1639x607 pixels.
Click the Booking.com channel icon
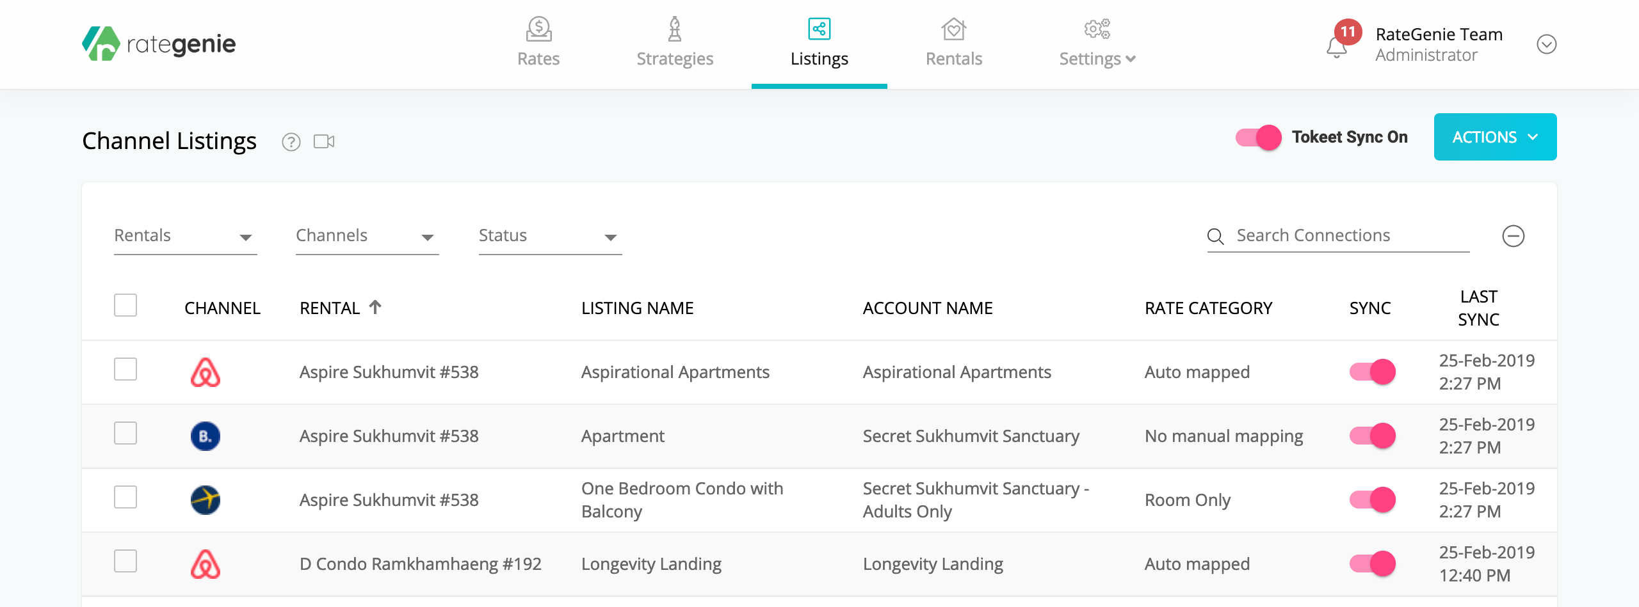click(x=206, y=436)
